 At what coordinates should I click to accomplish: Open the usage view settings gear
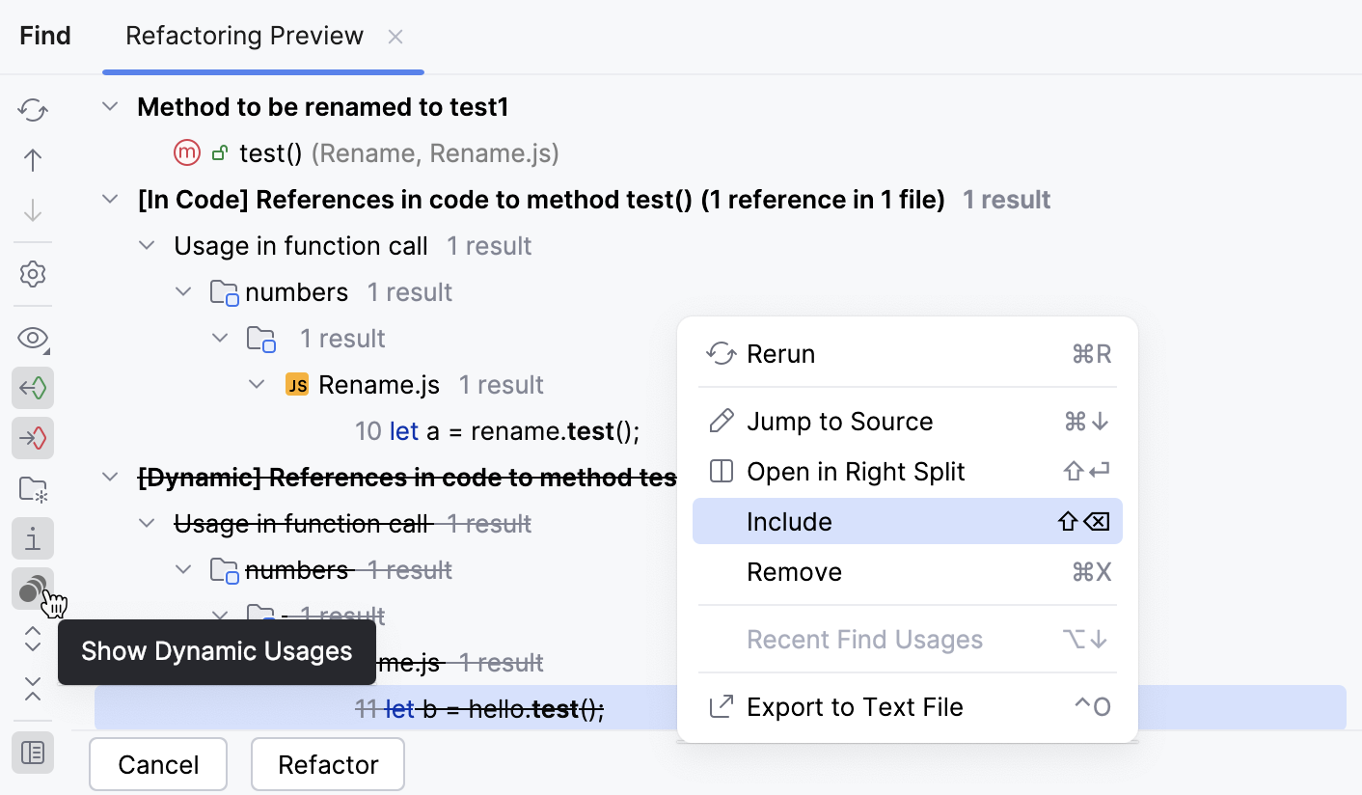(x=32, y=274)
